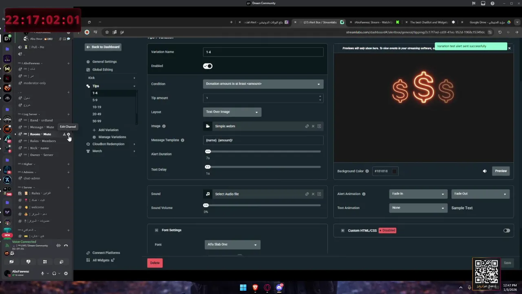Expand the Custom HTML/CSS section

343,230
